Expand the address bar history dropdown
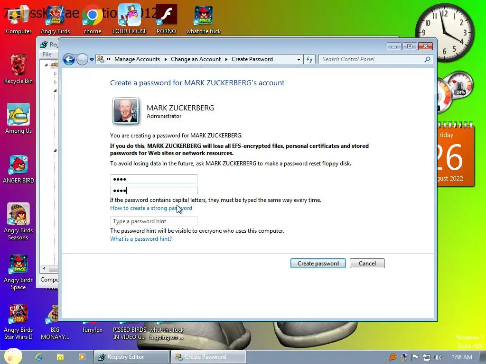The width and height of the screenshot is (486, 364). [299, 59]
